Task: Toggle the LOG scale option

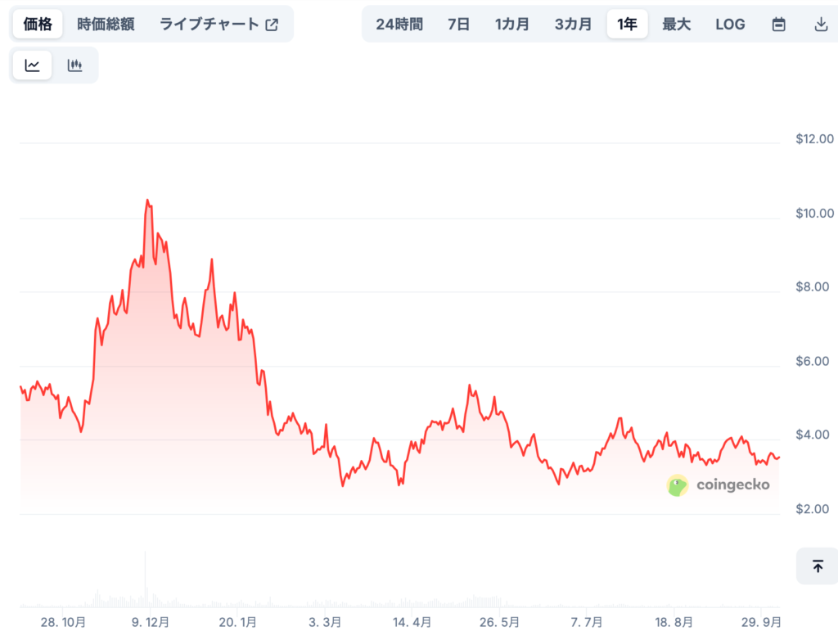Action: coord(730,25)
